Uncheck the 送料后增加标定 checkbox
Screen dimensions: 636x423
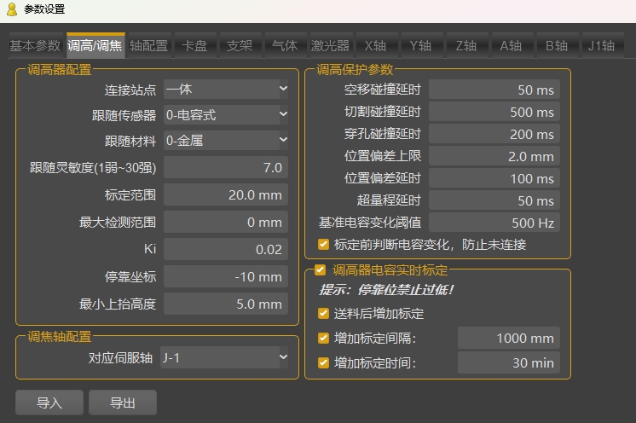tap(323, 313)
